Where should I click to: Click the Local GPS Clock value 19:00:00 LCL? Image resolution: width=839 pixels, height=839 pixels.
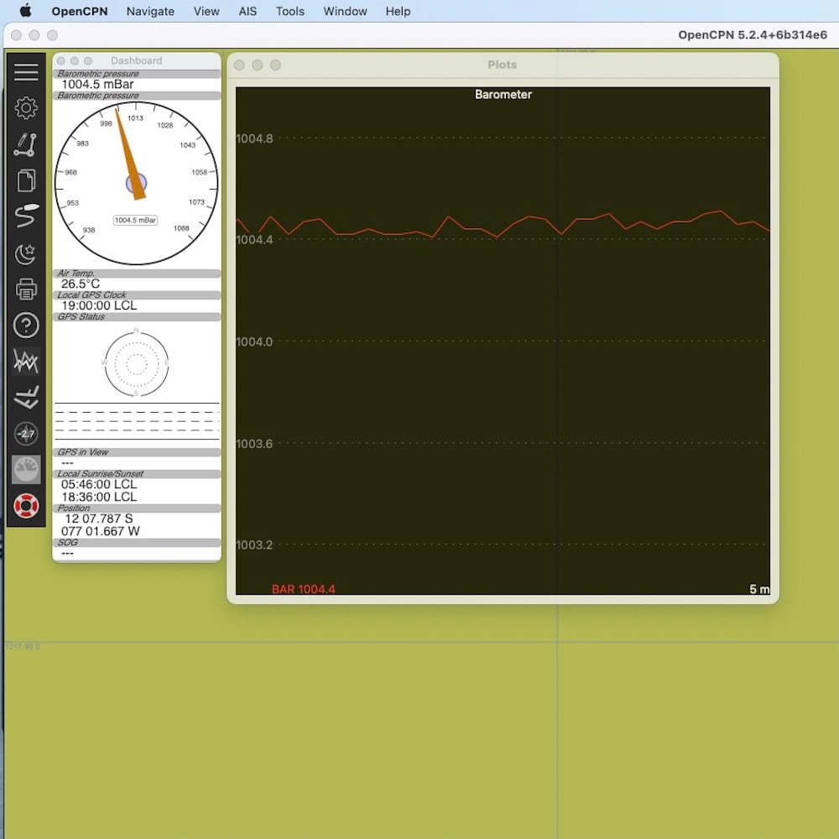point(99,305)
